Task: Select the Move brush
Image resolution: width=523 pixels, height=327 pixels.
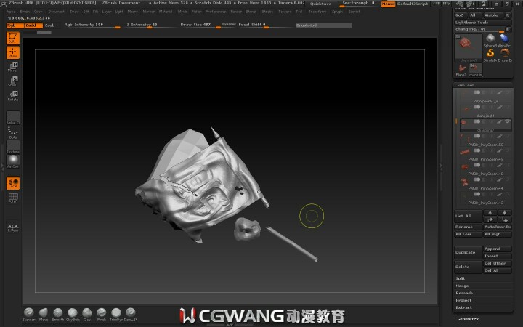Action: click(44, 315)
